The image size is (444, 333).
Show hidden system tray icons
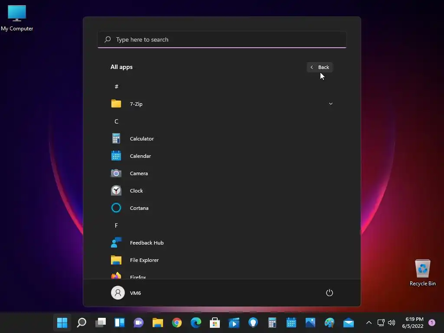click(x=369, y=322)
